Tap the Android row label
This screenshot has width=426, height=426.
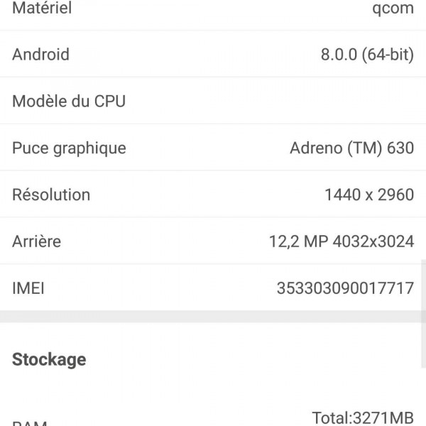click(40, 55)
